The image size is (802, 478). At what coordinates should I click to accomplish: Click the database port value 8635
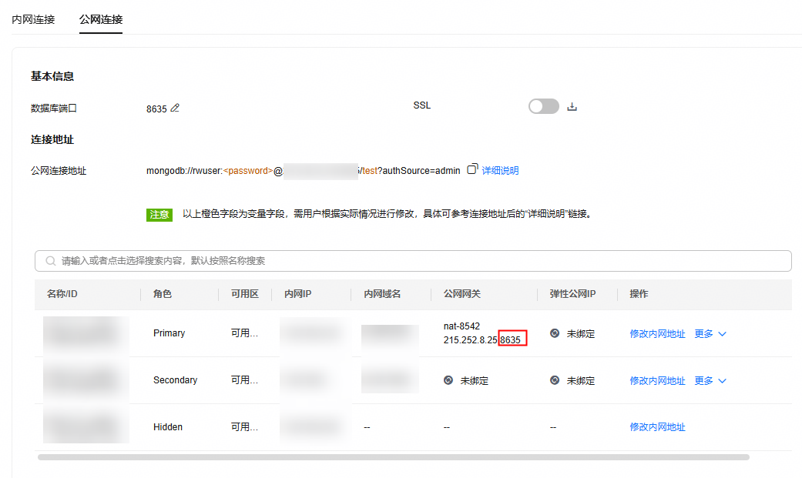(156, 109)
